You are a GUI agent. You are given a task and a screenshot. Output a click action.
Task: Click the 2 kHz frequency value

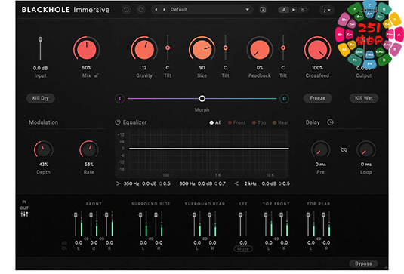point(250,183)
